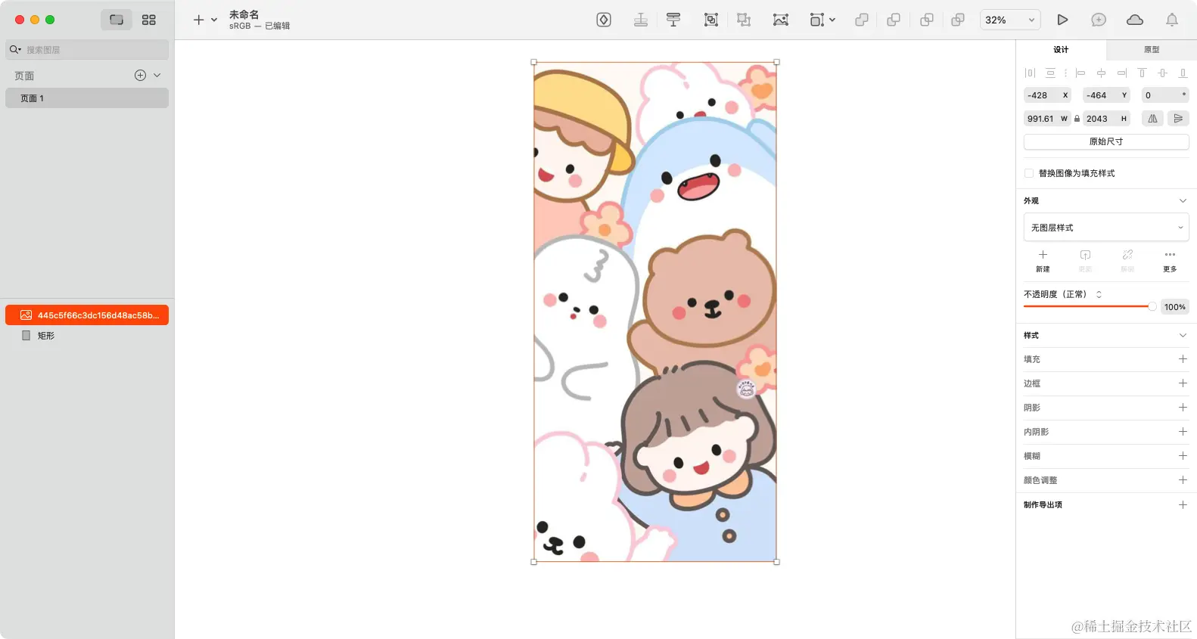Image resolution: width=1197 pixels, height=639 pixels.
Task: Open the Insert menu chevron
Action: [214, 20]
